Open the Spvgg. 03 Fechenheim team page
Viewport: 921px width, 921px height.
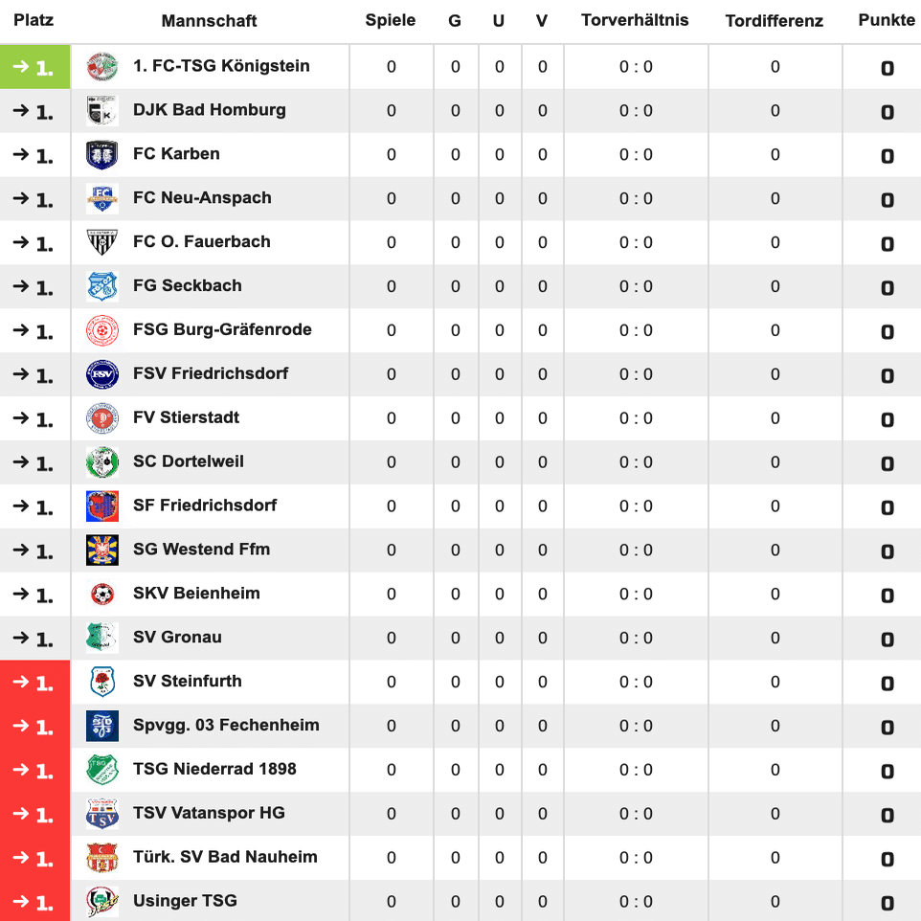pyautogui.click(x=226, y=726)
